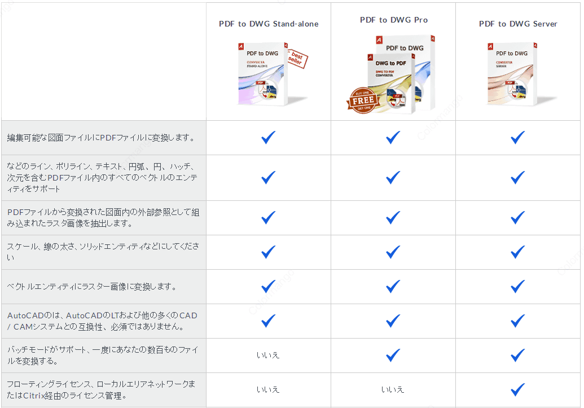This screenshot has width=584, height=408.
Task: Open the PDF to DWG Server title link
Action: coord(518,24)
